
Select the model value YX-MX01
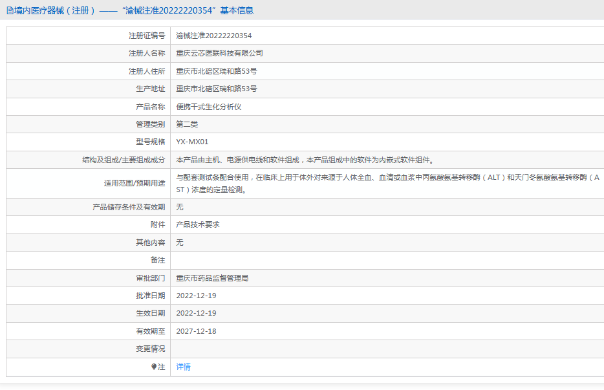pyautogui.click(x=192, y=142)
